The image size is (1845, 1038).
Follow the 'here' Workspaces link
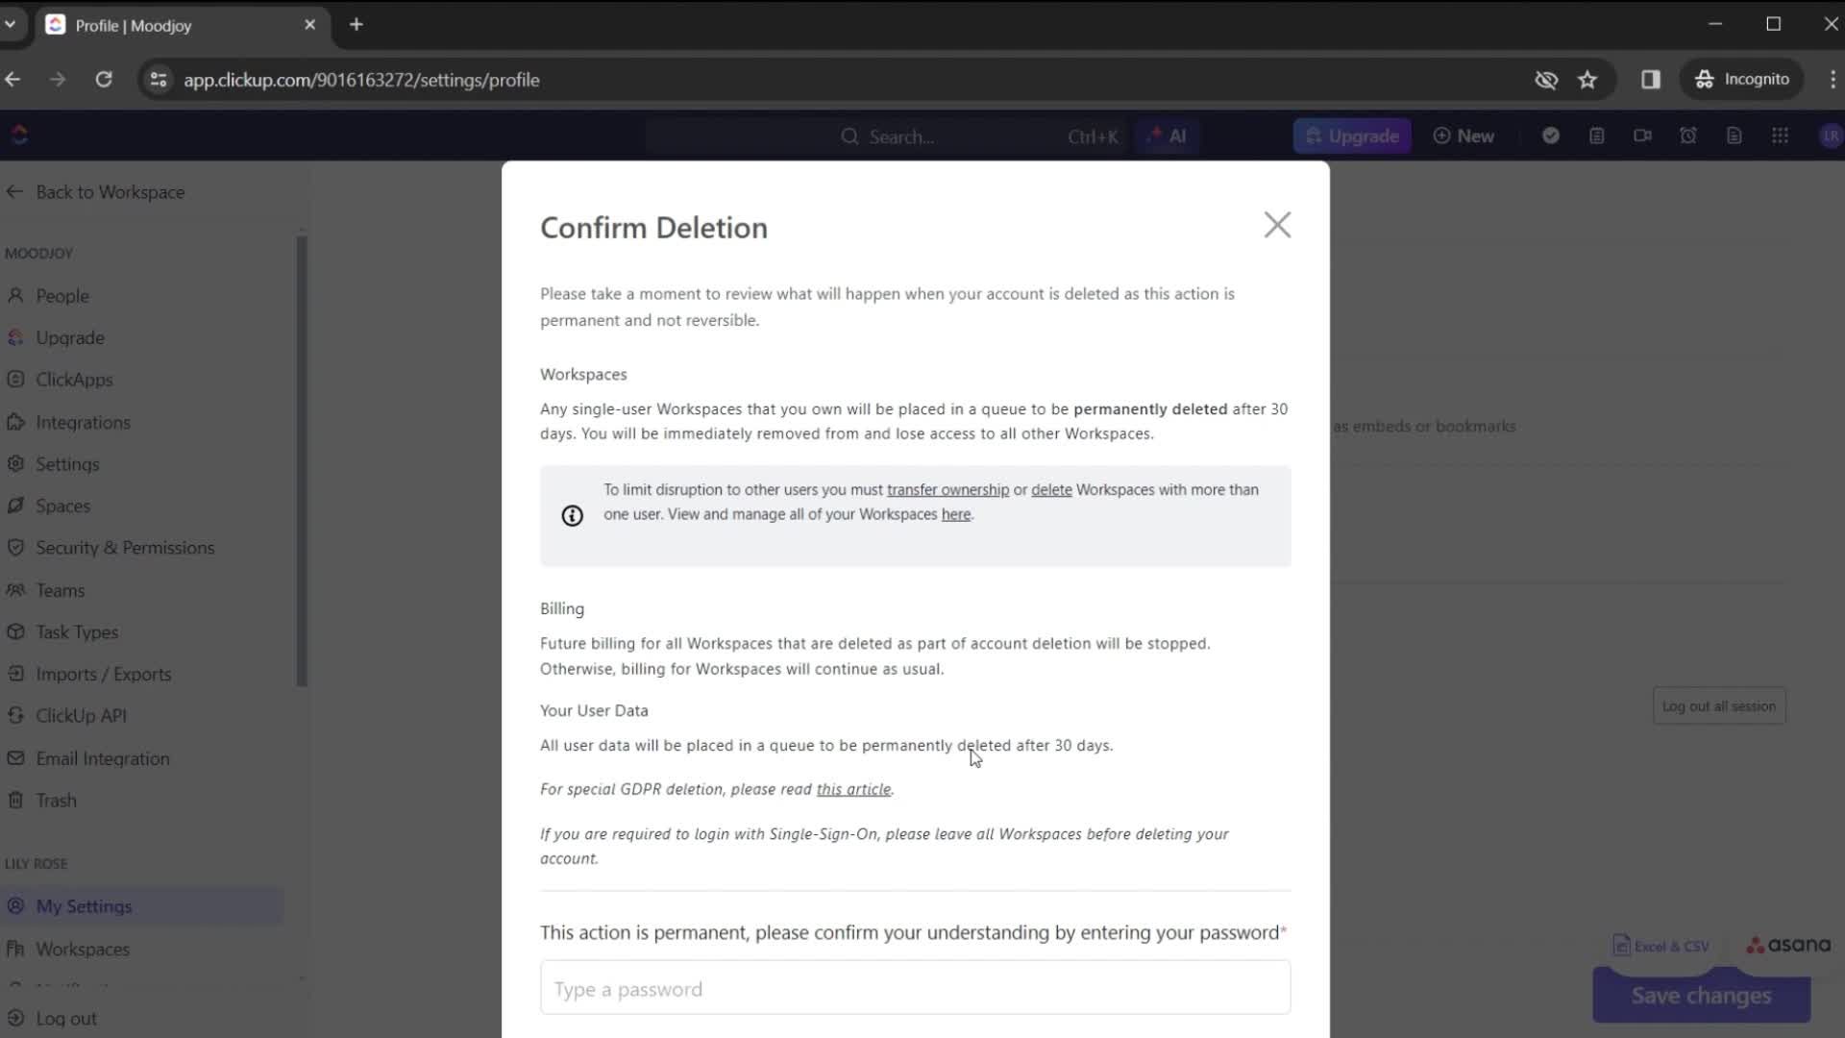[955, 515]
